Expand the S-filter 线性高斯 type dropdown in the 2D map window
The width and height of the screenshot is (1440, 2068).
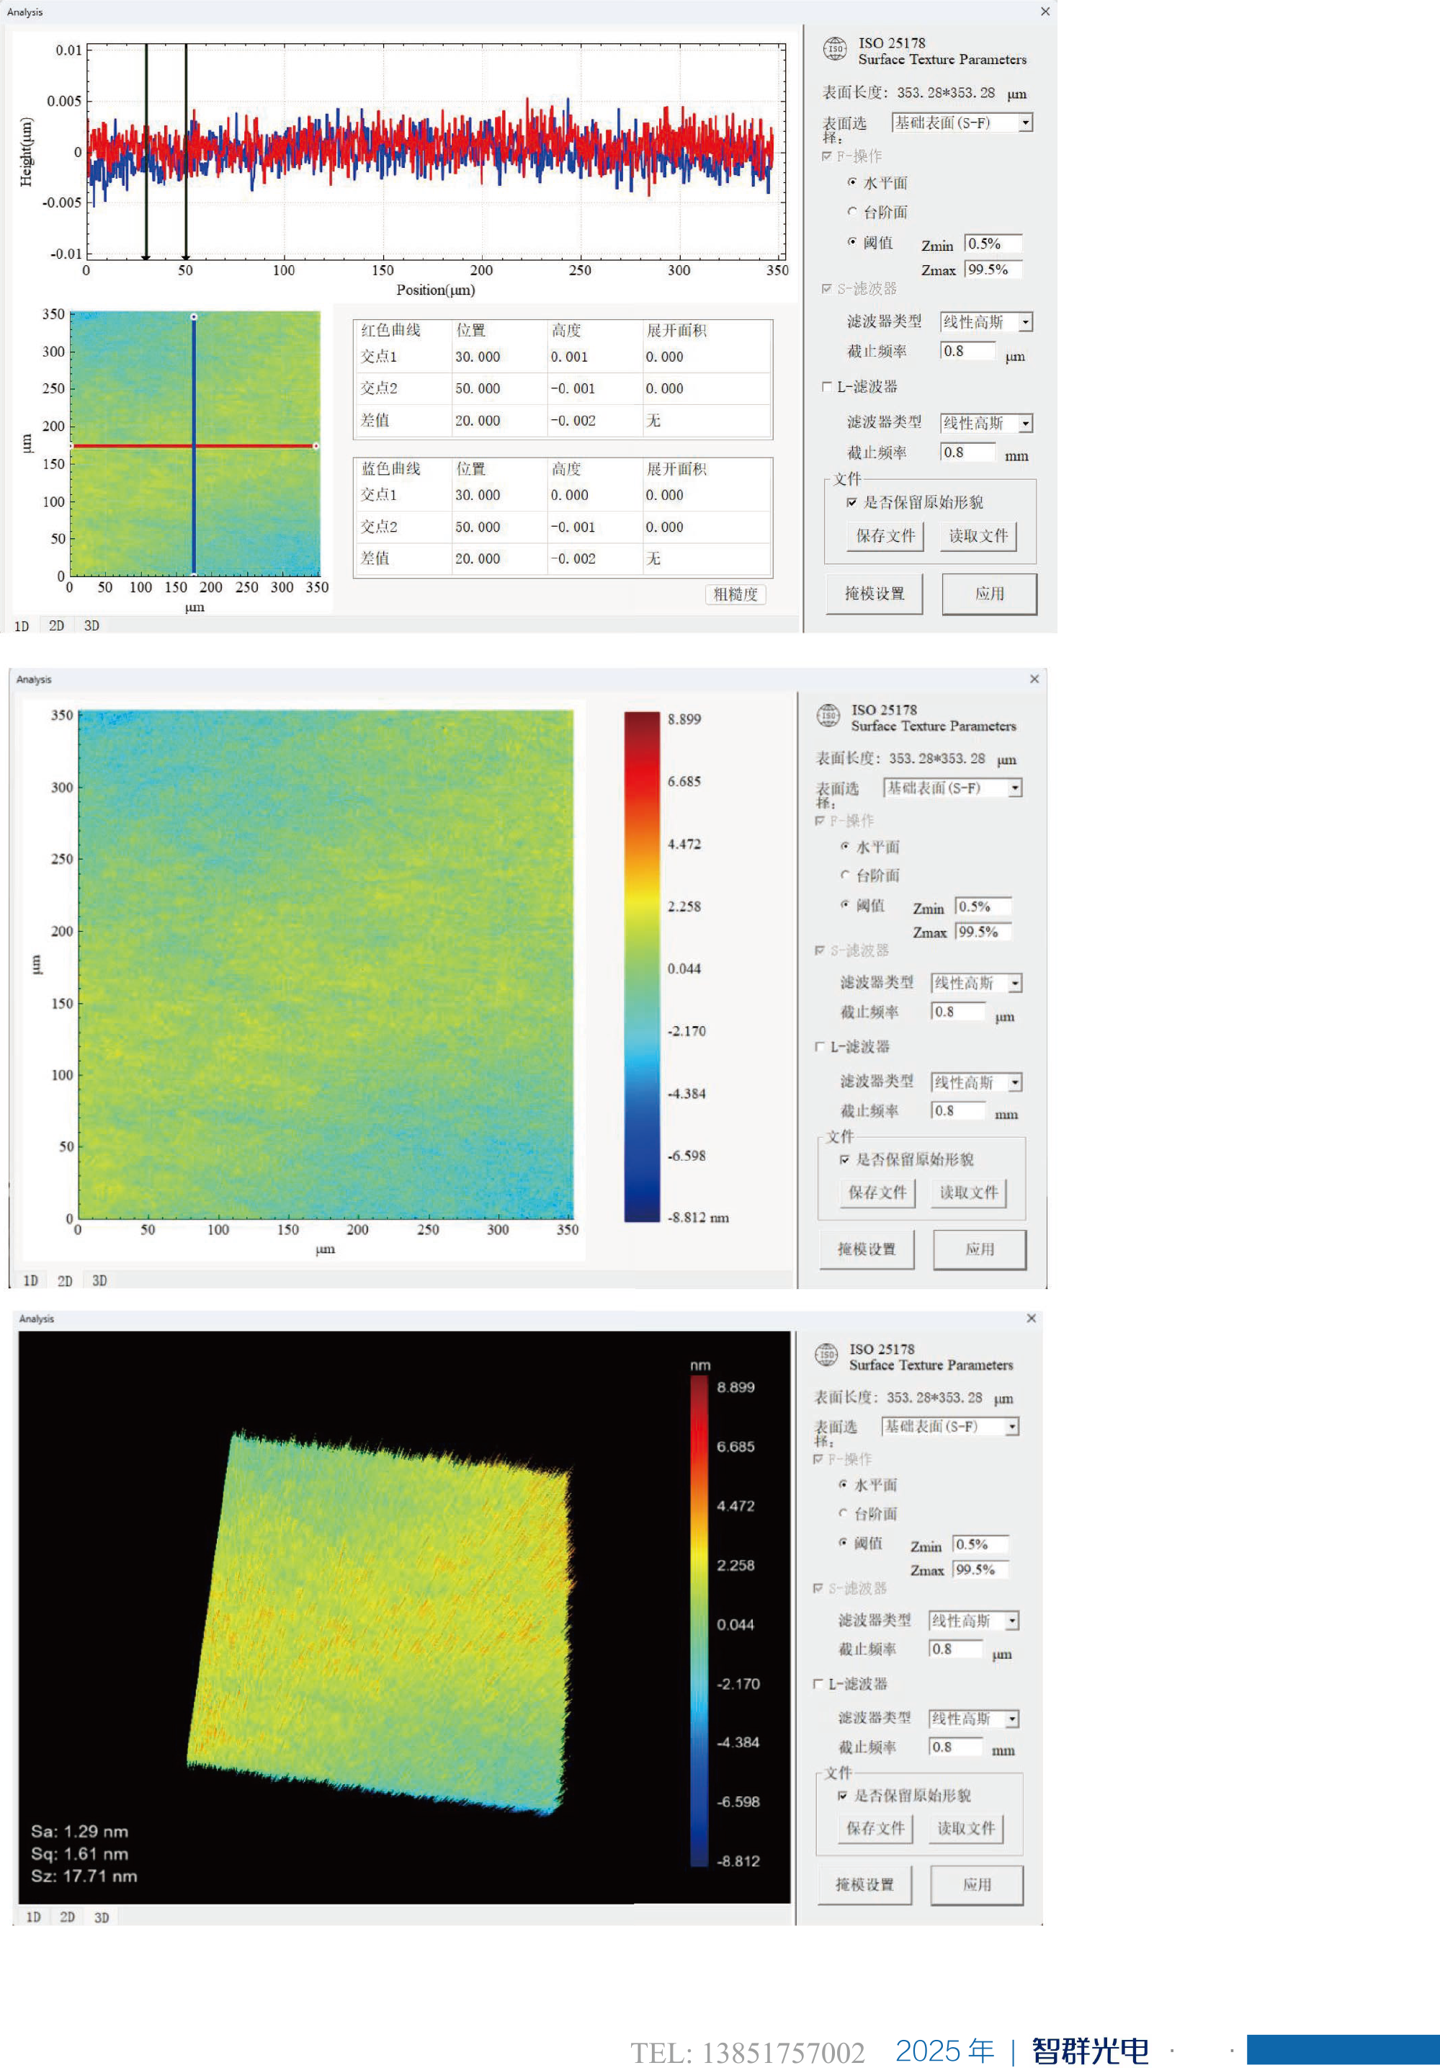pyautogui.click(x=1015, y=983)
